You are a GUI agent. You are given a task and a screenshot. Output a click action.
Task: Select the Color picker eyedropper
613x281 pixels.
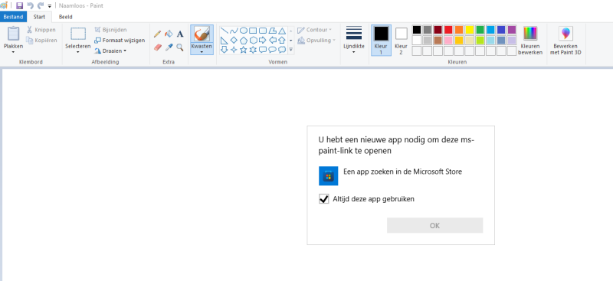click(169, 47)
